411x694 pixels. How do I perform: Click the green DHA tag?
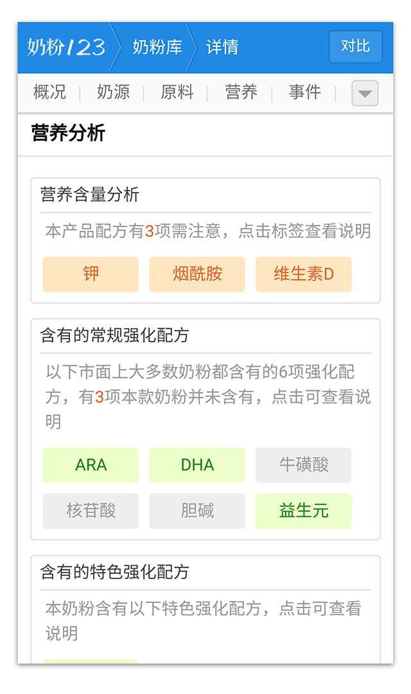pyautogui.click(x=197, y=465)
